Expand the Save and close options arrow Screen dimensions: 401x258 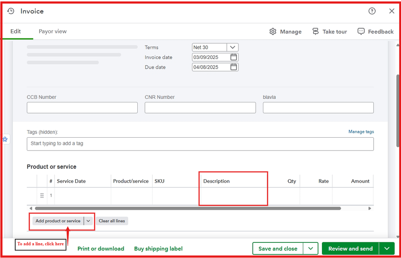[x=310, y=248]
